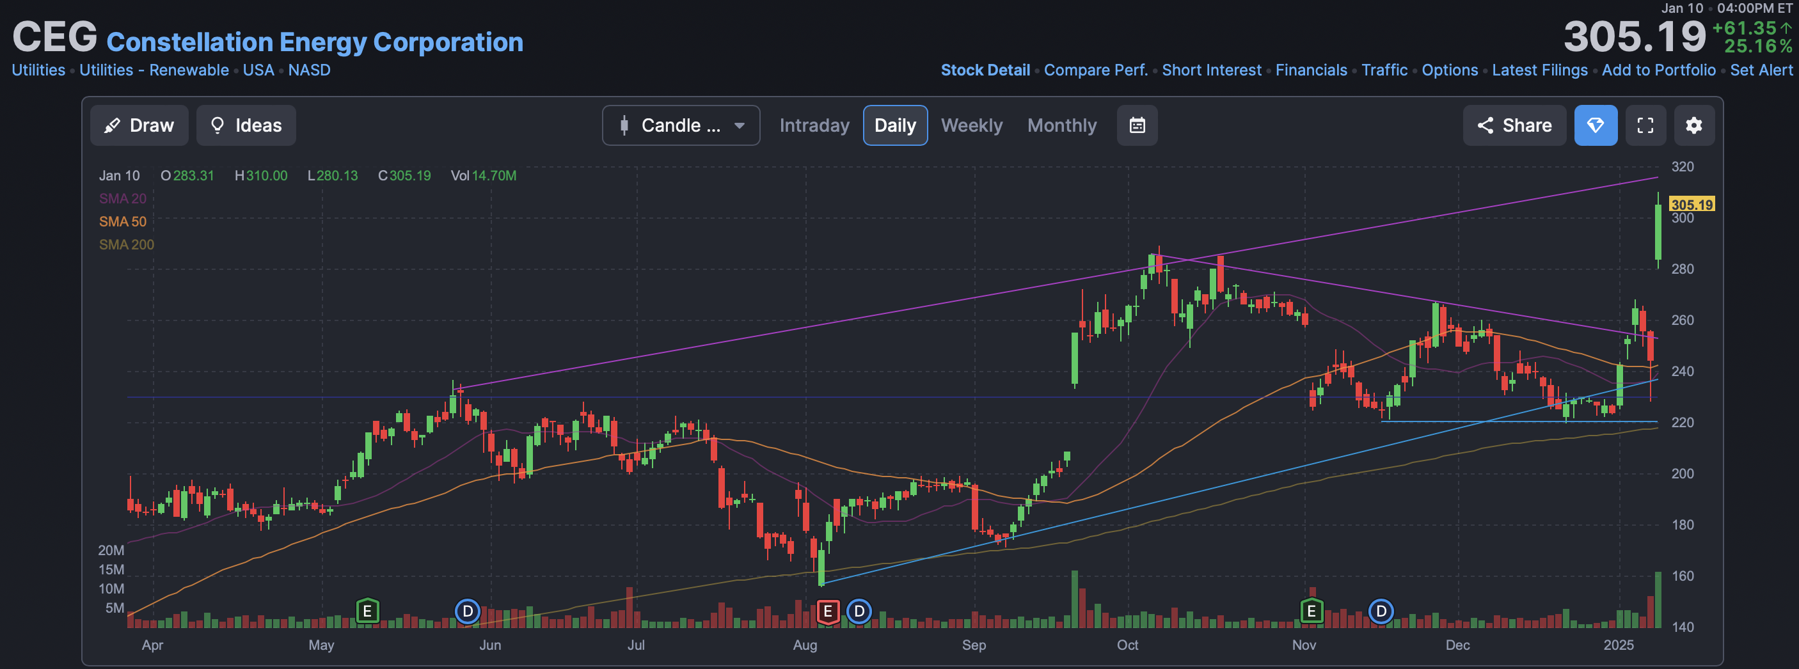The image size is (1799, 669).
Task: Click the November earnings E marker
Action: pyautogui.click(x=1311, y=611)
